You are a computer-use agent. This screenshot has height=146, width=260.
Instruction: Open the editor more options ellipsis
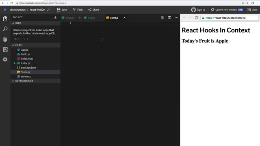176,17
